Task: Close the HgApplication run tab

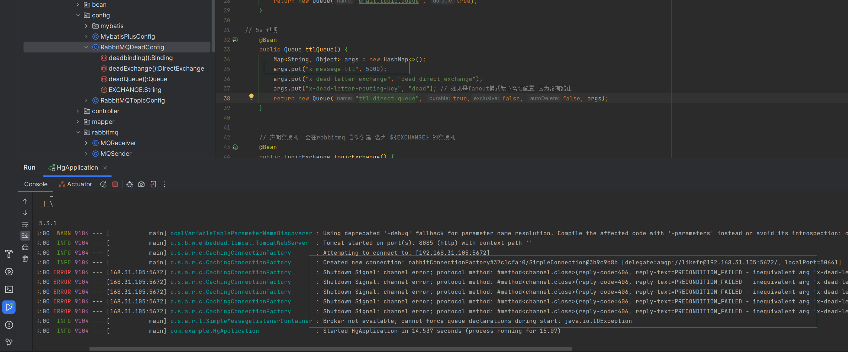Action: coord(105,168)
